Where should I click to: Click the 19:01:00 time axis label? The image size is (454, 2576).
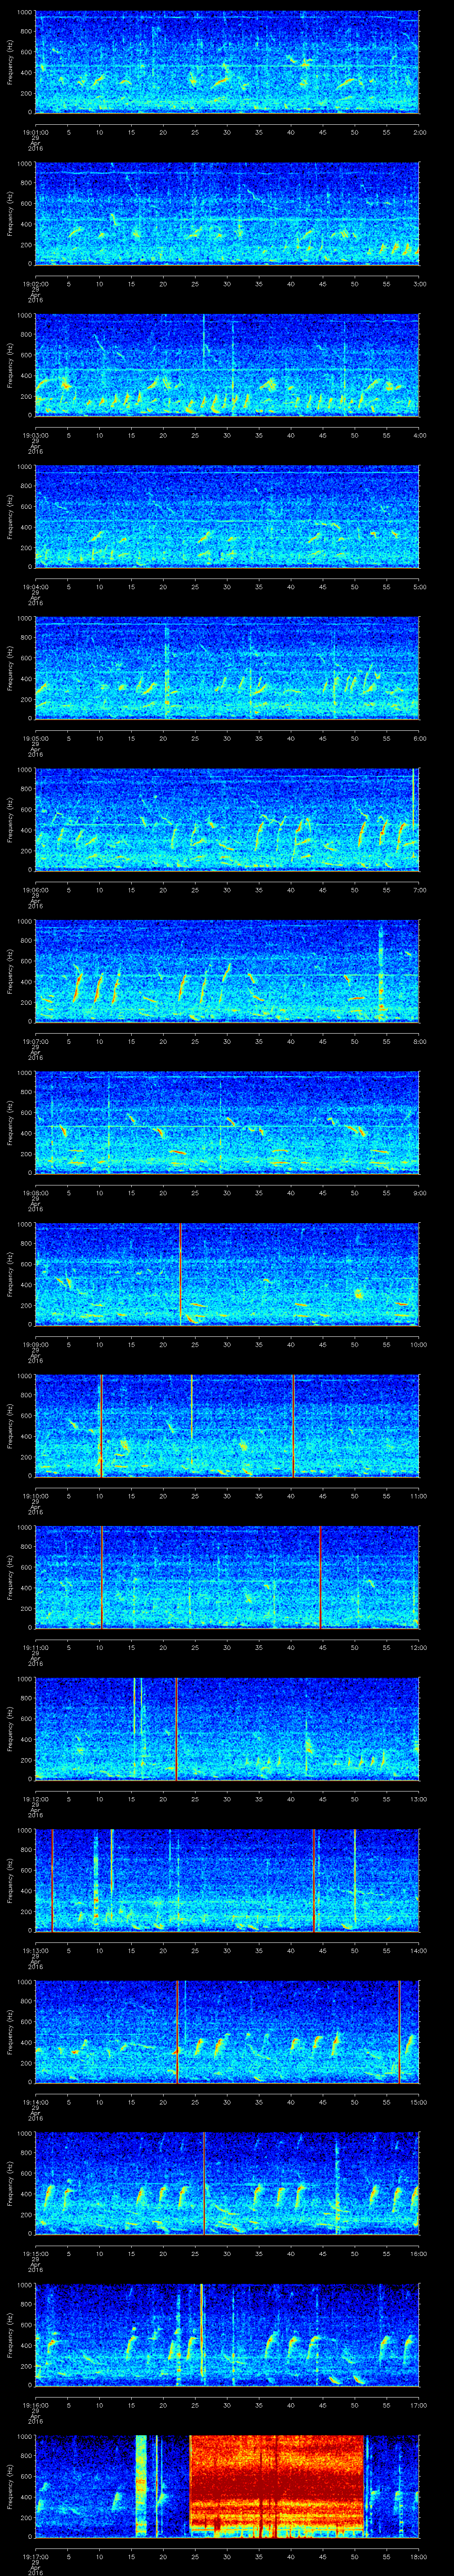click(35, 132)
